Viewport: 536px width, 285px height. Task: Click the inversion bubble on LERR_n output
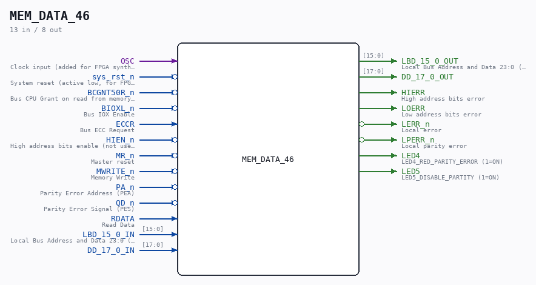361,124
